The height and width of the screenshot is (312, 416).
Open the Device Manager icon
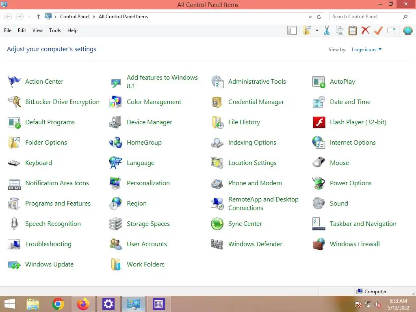point(116,122)
